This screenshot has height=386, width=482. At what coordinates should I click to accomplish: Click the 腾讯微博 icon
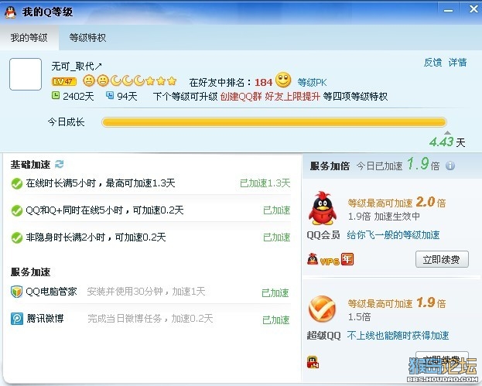(16, 319)
